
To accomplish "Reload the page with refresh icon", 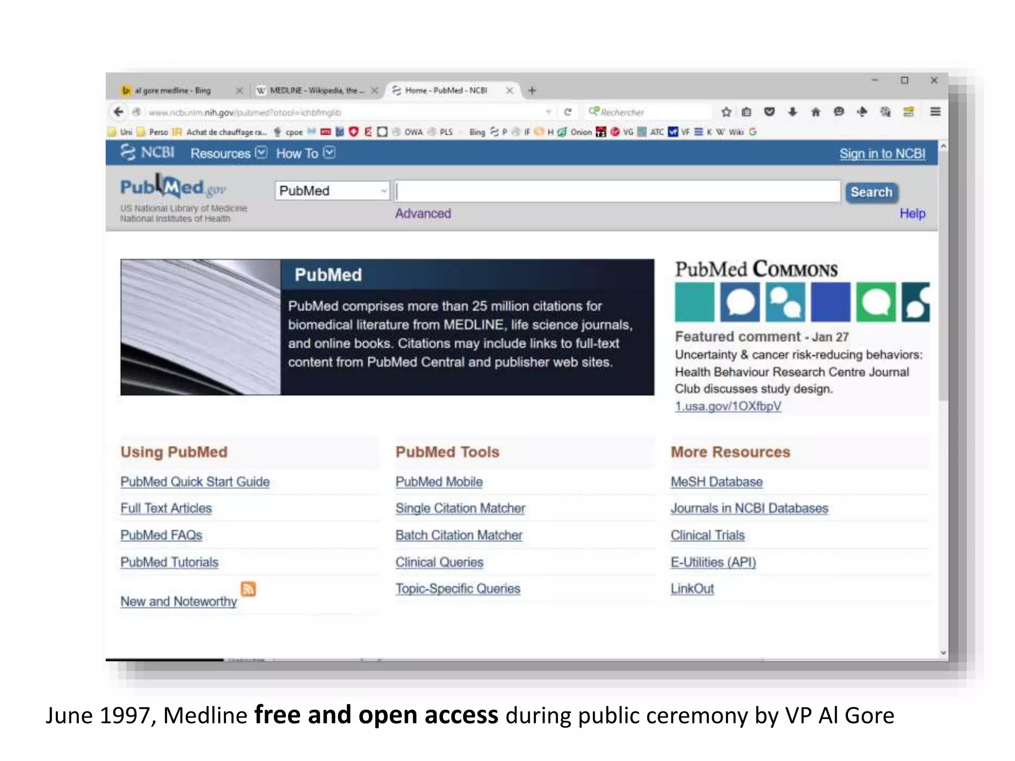I will point(568,112).
